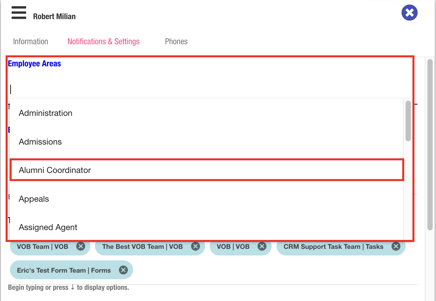Select the Notifications & Settings tab

103,42
